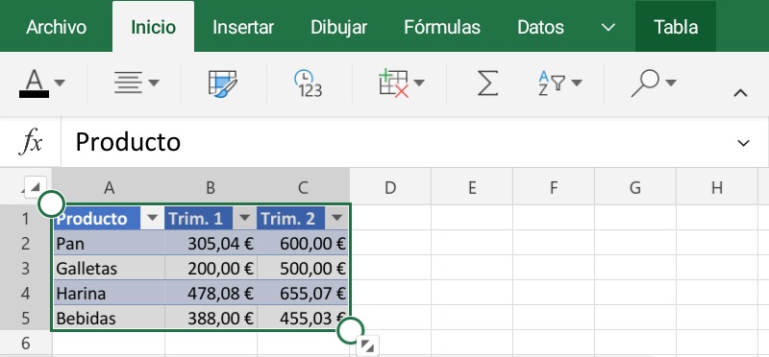Select cell with 478,08 €
This screenshot has height=357, width=769.
(211, 293)
